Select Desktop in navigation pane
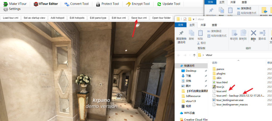This screenshot has width=272, height=121. (x=191, y=71)
